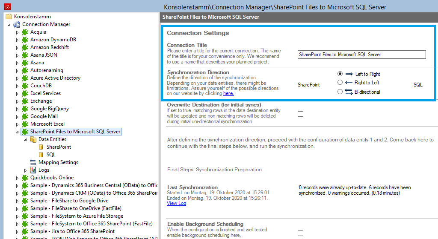The width and height of the screenshot is (438, 239).
Task: Expand the Logs tree node
Action: click(25, 170)
